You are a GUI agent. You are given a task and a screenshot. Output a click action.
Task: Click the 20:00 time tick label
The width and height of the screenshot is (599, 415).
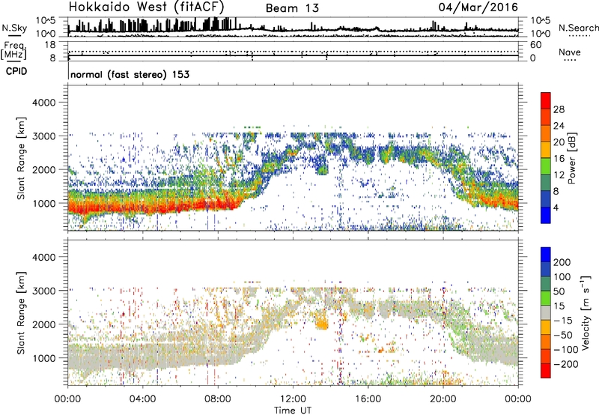443,399
